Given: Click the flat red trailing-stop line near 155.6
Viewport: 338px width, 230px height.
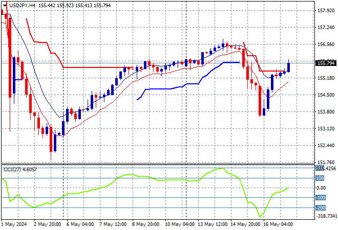Looking at the screenshot, I should pyautogui.click(x=98, y=67).
